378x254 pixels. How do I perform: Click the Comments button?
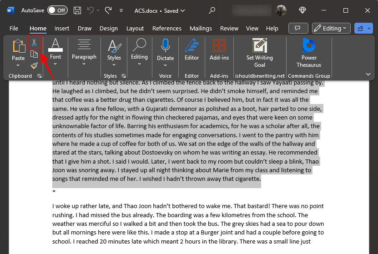(x=298, y=28)
